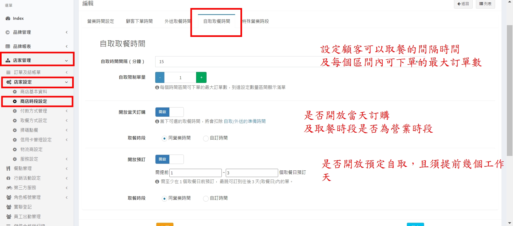The image size is (513, 226).
Task: Click the 行銷活動設定 gift icon
Action: pos(9,178)
